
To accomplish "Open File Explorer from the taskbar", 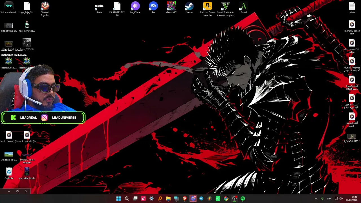I will (x=168, y=198).
